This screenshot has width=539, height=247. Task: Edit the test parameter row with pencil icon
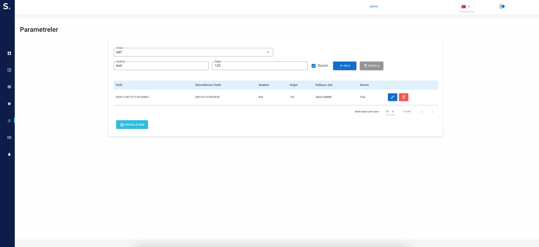click(x=392, y=97)
